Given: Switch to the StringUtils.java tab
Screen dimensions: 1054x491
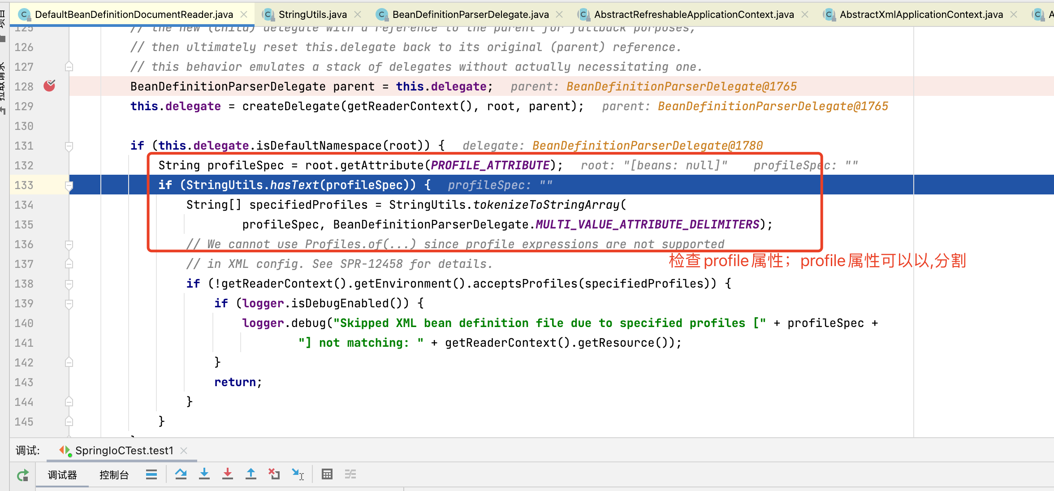Looking at the screenshot, I should 313,14.
